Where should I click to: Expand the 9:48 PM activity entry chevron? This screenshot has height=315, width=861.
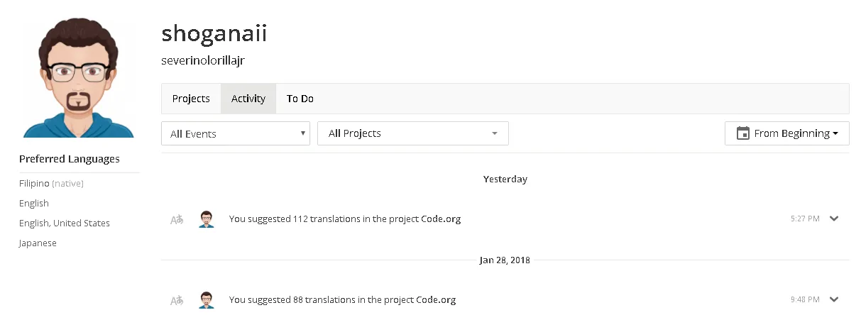834,299
